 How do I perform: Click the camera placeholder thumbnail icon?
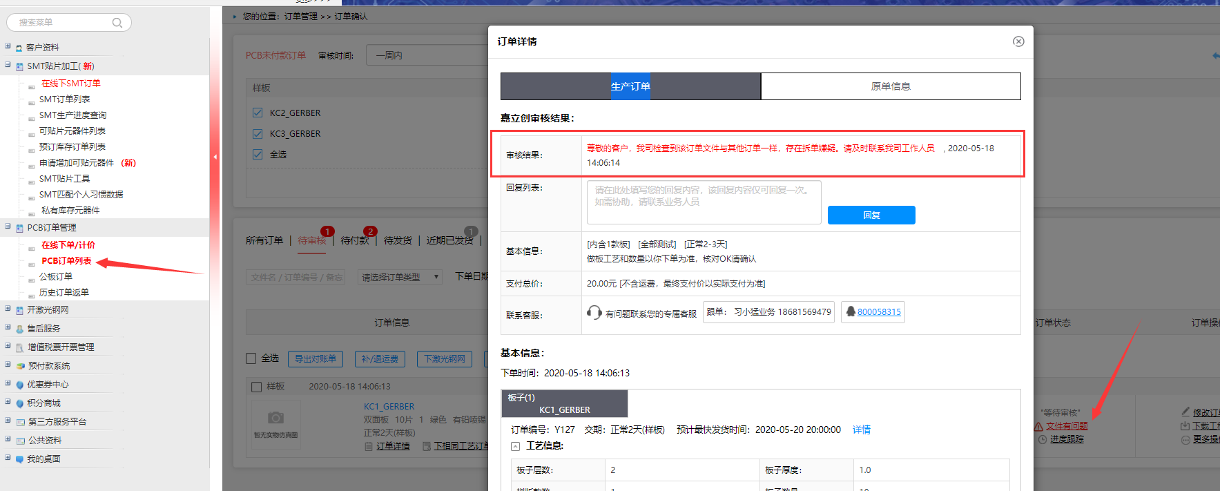tap(276, 418)
